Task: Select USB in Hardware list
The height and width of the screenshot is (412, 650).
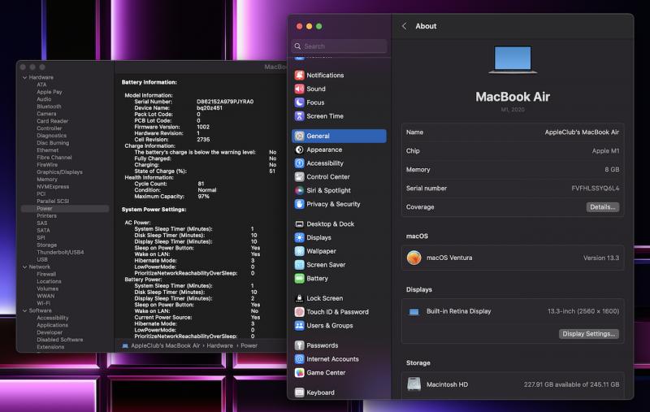Action: [x=42, y=259]
